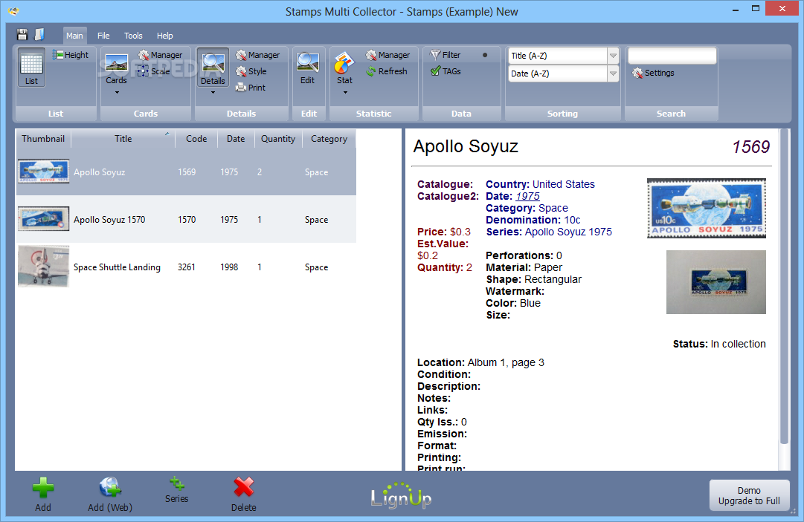Click 'Location: Album 1, page 3'

point(481,363)
